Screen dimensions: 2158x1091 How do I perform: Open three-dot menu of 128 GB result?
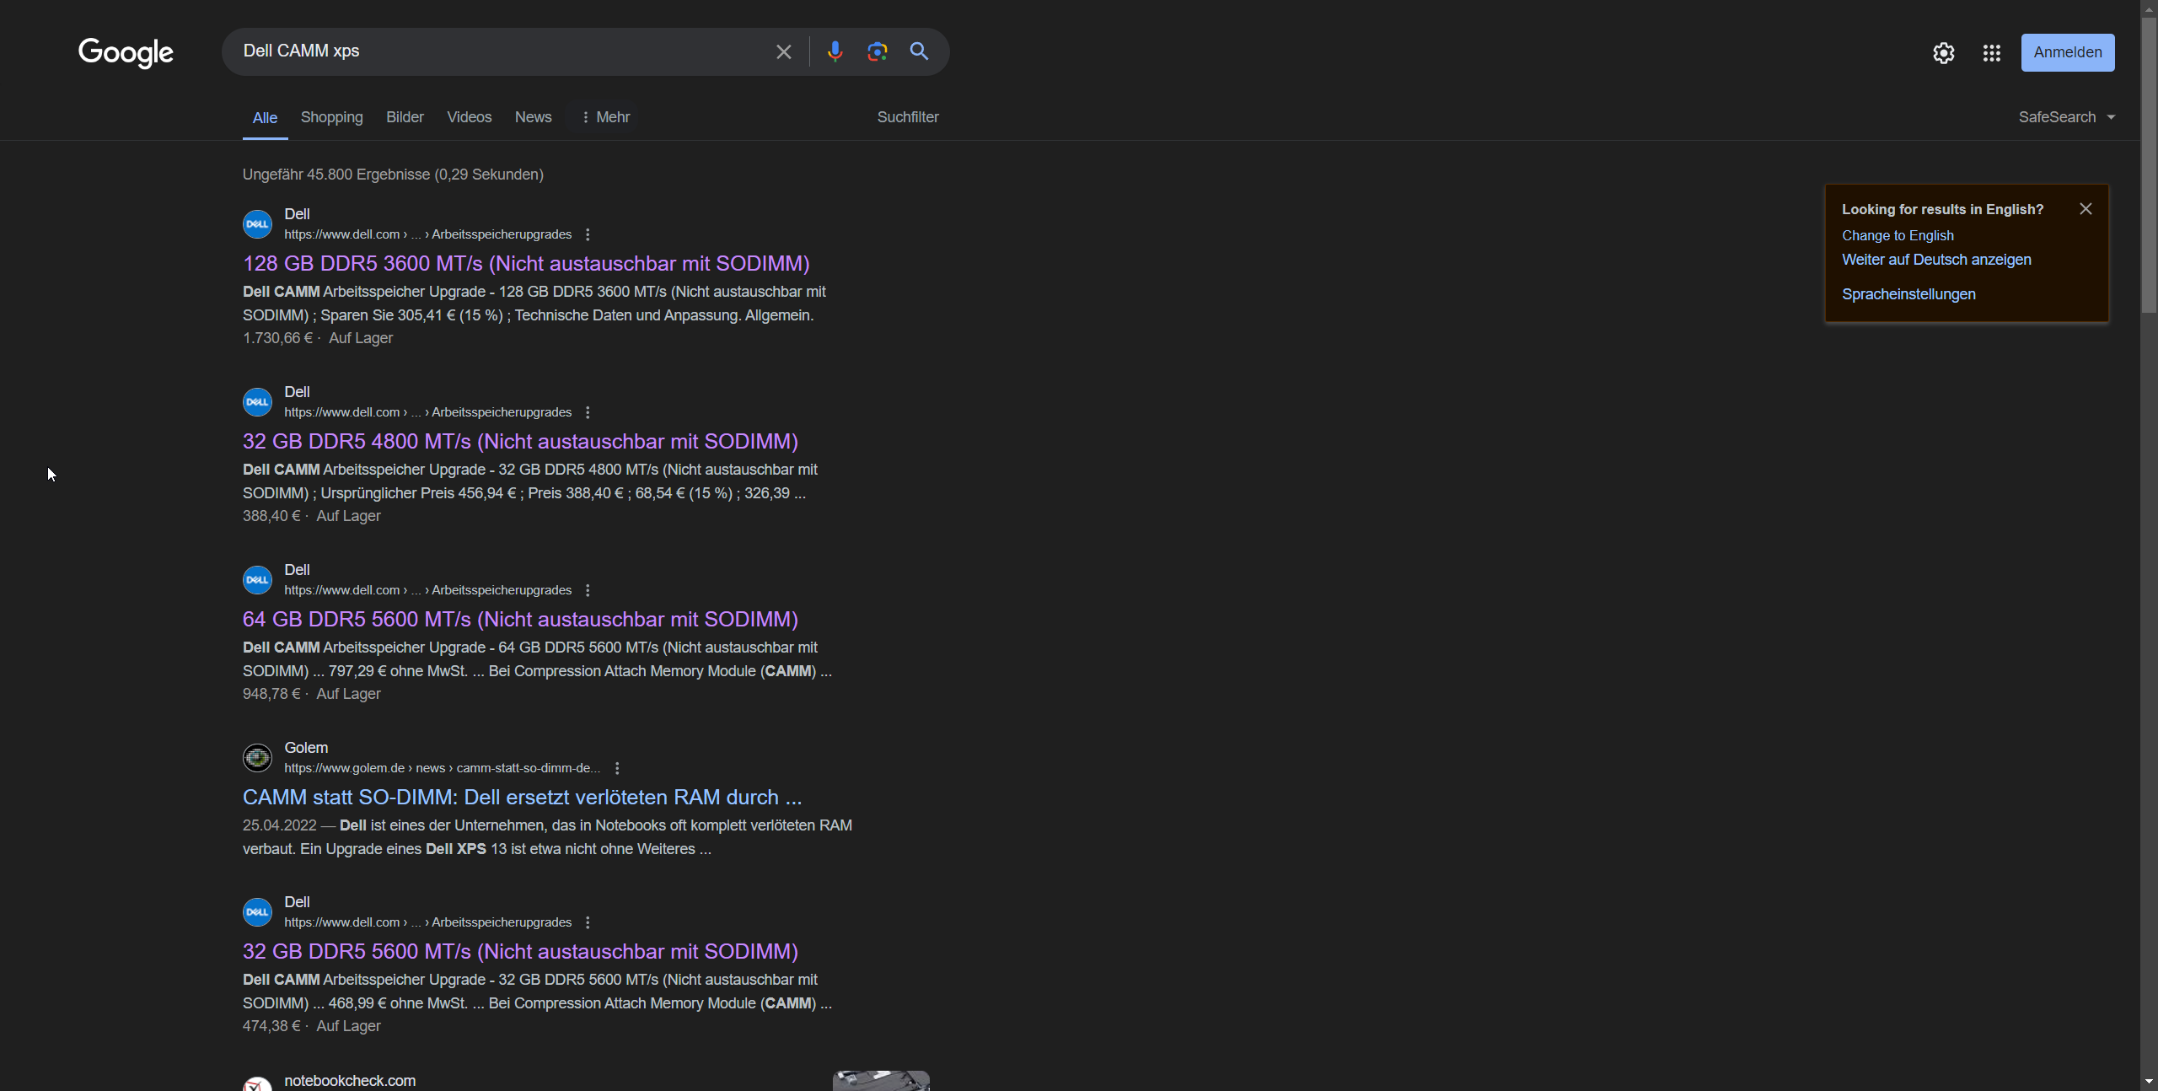588,234
